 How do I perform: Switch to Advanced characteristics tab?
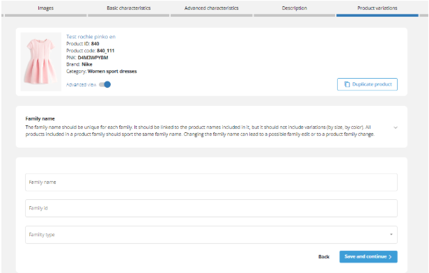tap(211, 8)
